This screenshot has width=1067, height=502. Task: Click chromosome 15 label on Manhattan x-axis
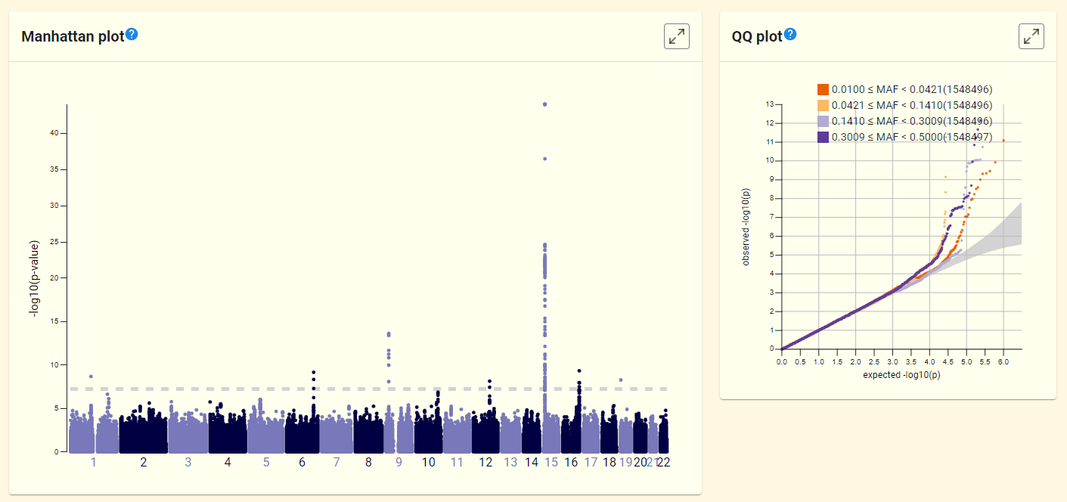click(551, 462)
